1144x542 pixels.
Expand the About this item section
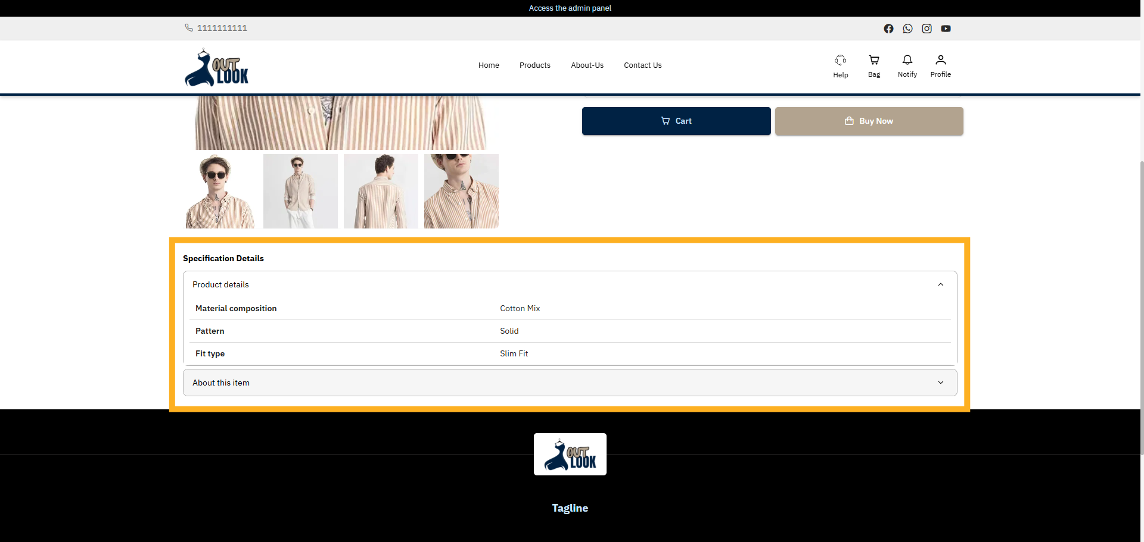point(940,383)
